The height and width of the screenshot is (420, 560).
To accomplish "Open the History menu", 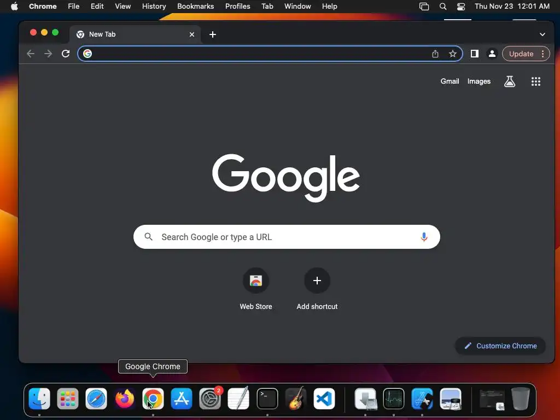I will coord(154,6).
